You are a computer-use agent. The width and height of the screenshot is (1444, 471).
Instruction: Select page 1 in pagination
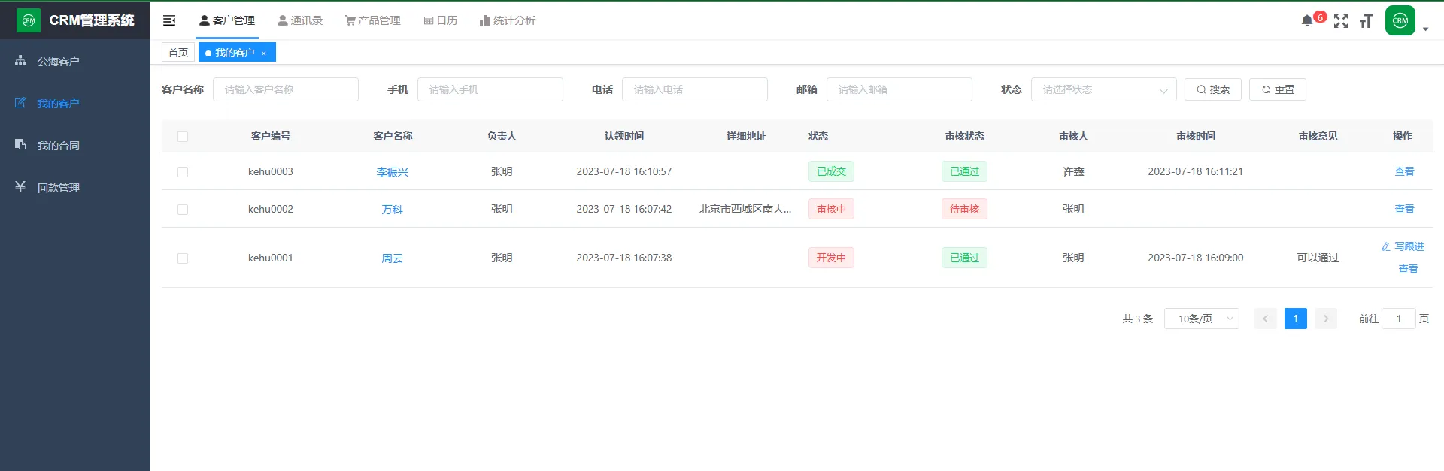1296,319
